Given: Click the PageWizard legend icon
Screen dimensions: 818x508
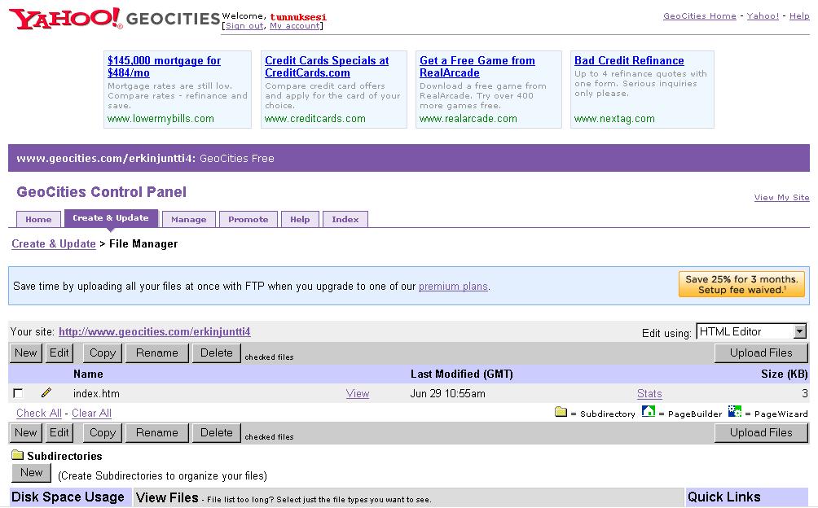Looking at the screenshot, I should 735,412.
